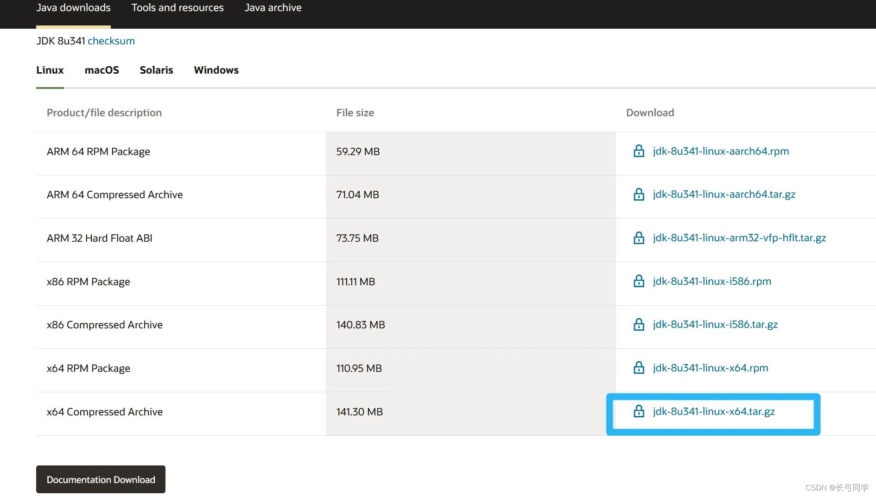Click the lock icon beside jdk-8u341-linux-i586.tar.gz
The image size is (876, 496).
click(x=639, y=324)
